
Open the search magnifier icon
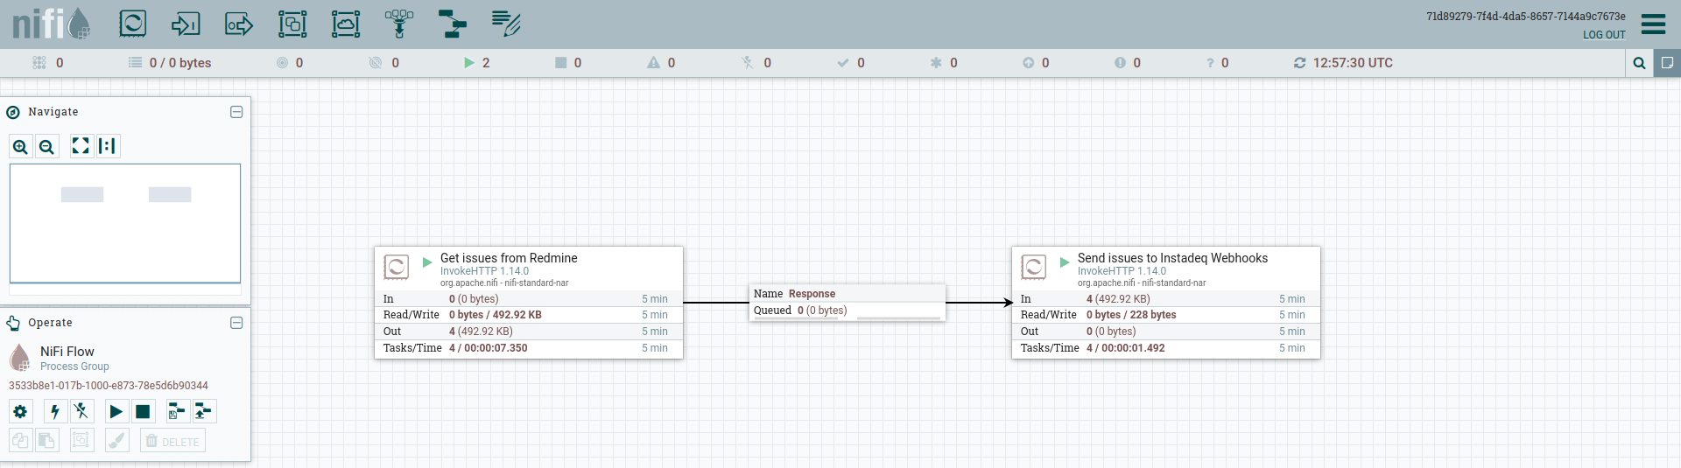tap(1639, 63)
